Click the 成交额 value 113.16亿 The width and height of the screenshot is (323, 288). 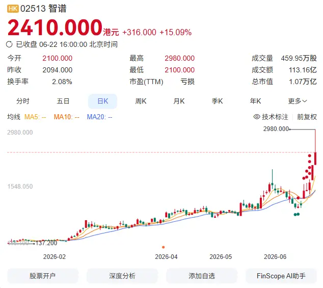pyautogui.click(x=303, y=70)
